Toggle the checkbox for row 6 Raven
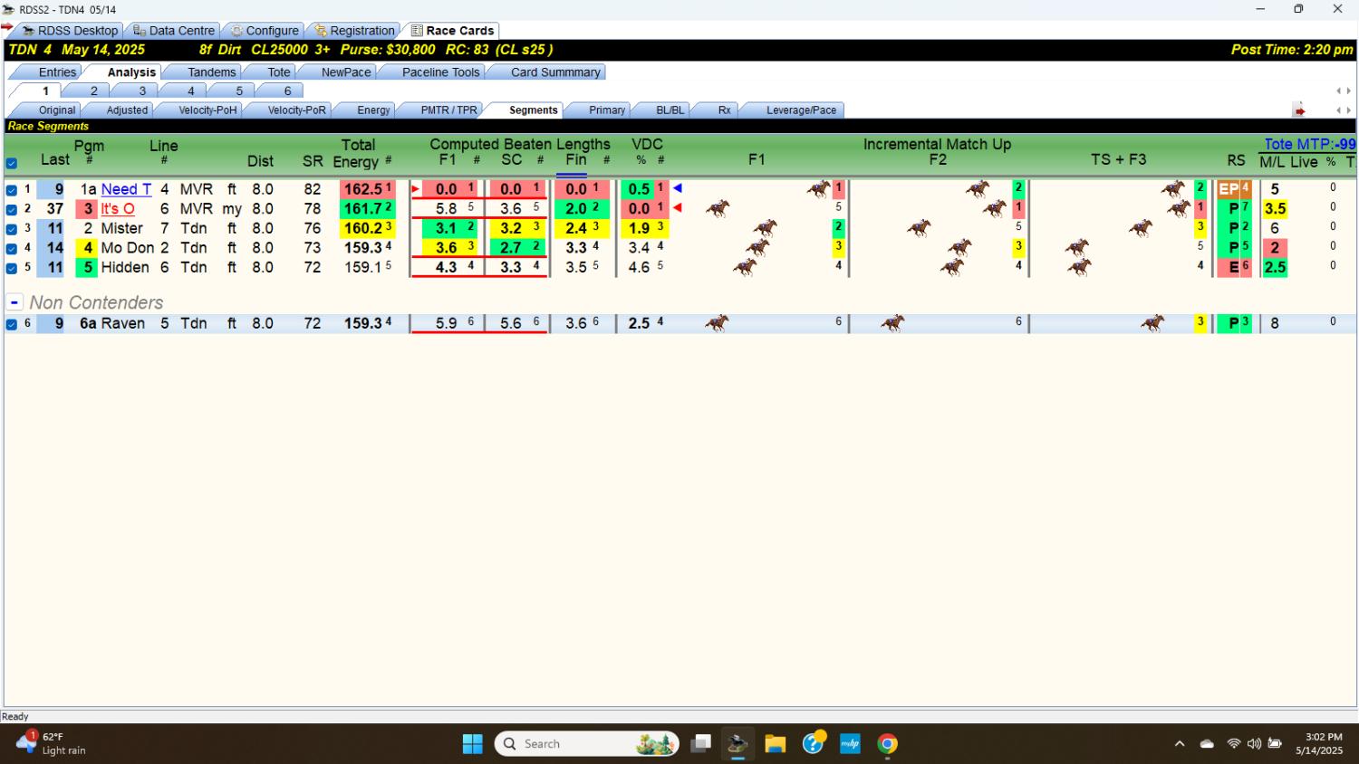Viewport: 1359px width, 764px height. [12, 324]
